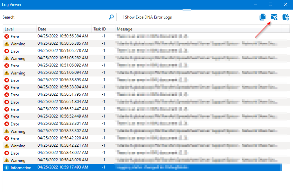293x195 pixels.
Task: Maximize the Log Viewer window
Action: [x=270, y=4]
